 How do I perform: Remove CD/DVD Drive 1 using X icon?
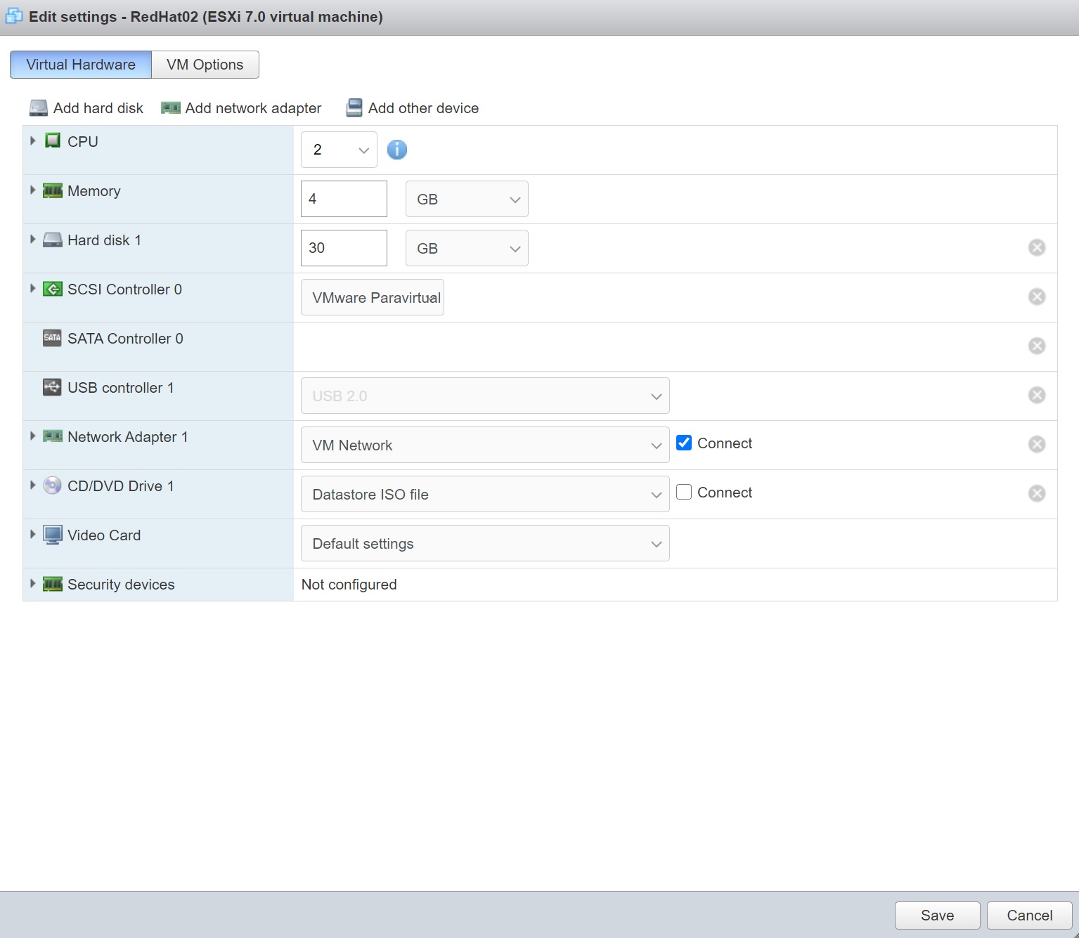pos(1036,493)
